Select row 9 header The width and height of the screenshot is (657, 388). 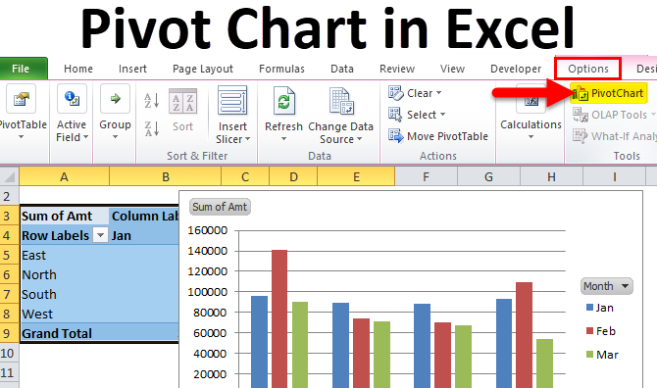coord(9,333)
